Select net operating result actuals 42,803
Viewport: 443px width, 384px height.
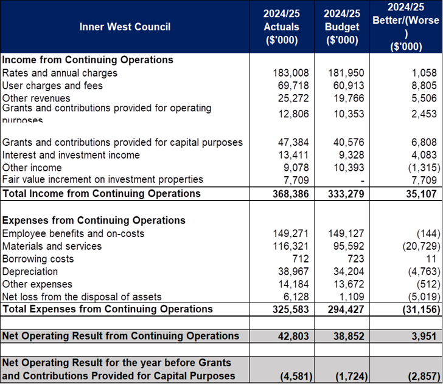[293, 337]
